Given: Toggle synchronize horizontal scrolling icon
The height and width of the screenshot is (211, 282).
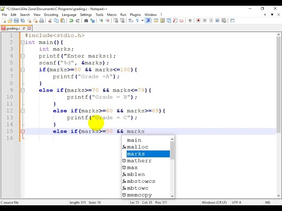Looking at the screenshot, I should click(122, 21).
